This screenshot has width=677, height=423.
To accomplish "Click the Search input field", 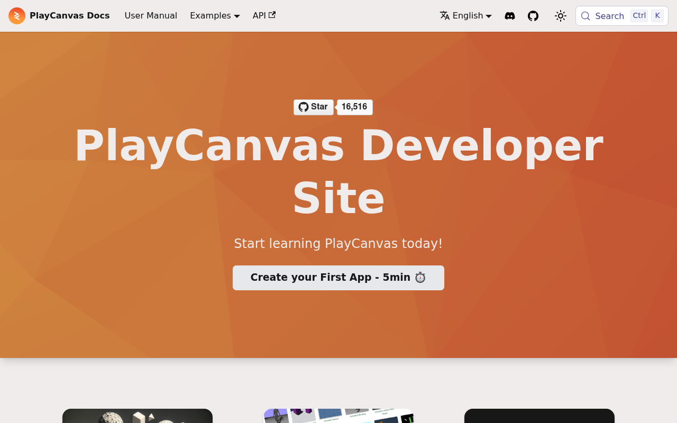I will click(622, 16).
